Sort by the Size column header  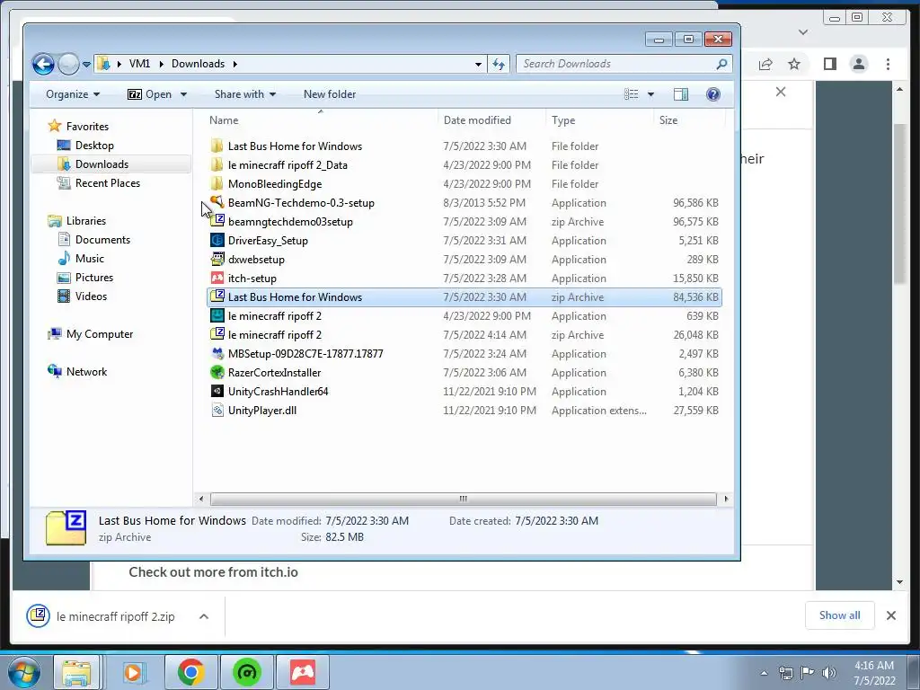(689, 120)
